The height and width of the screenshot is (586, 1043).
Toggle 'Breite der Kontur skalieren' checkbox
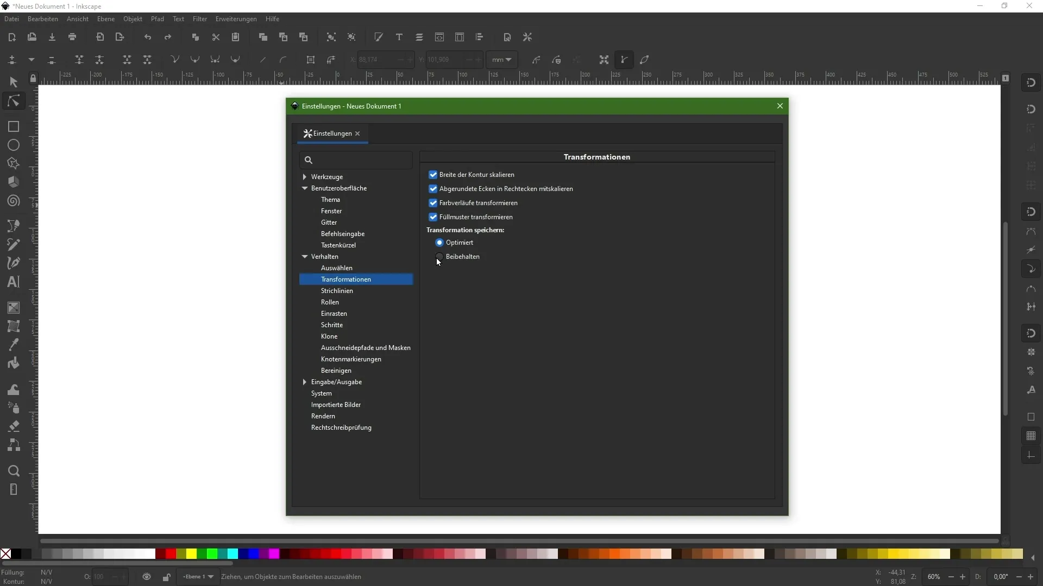tap(433, 175)
